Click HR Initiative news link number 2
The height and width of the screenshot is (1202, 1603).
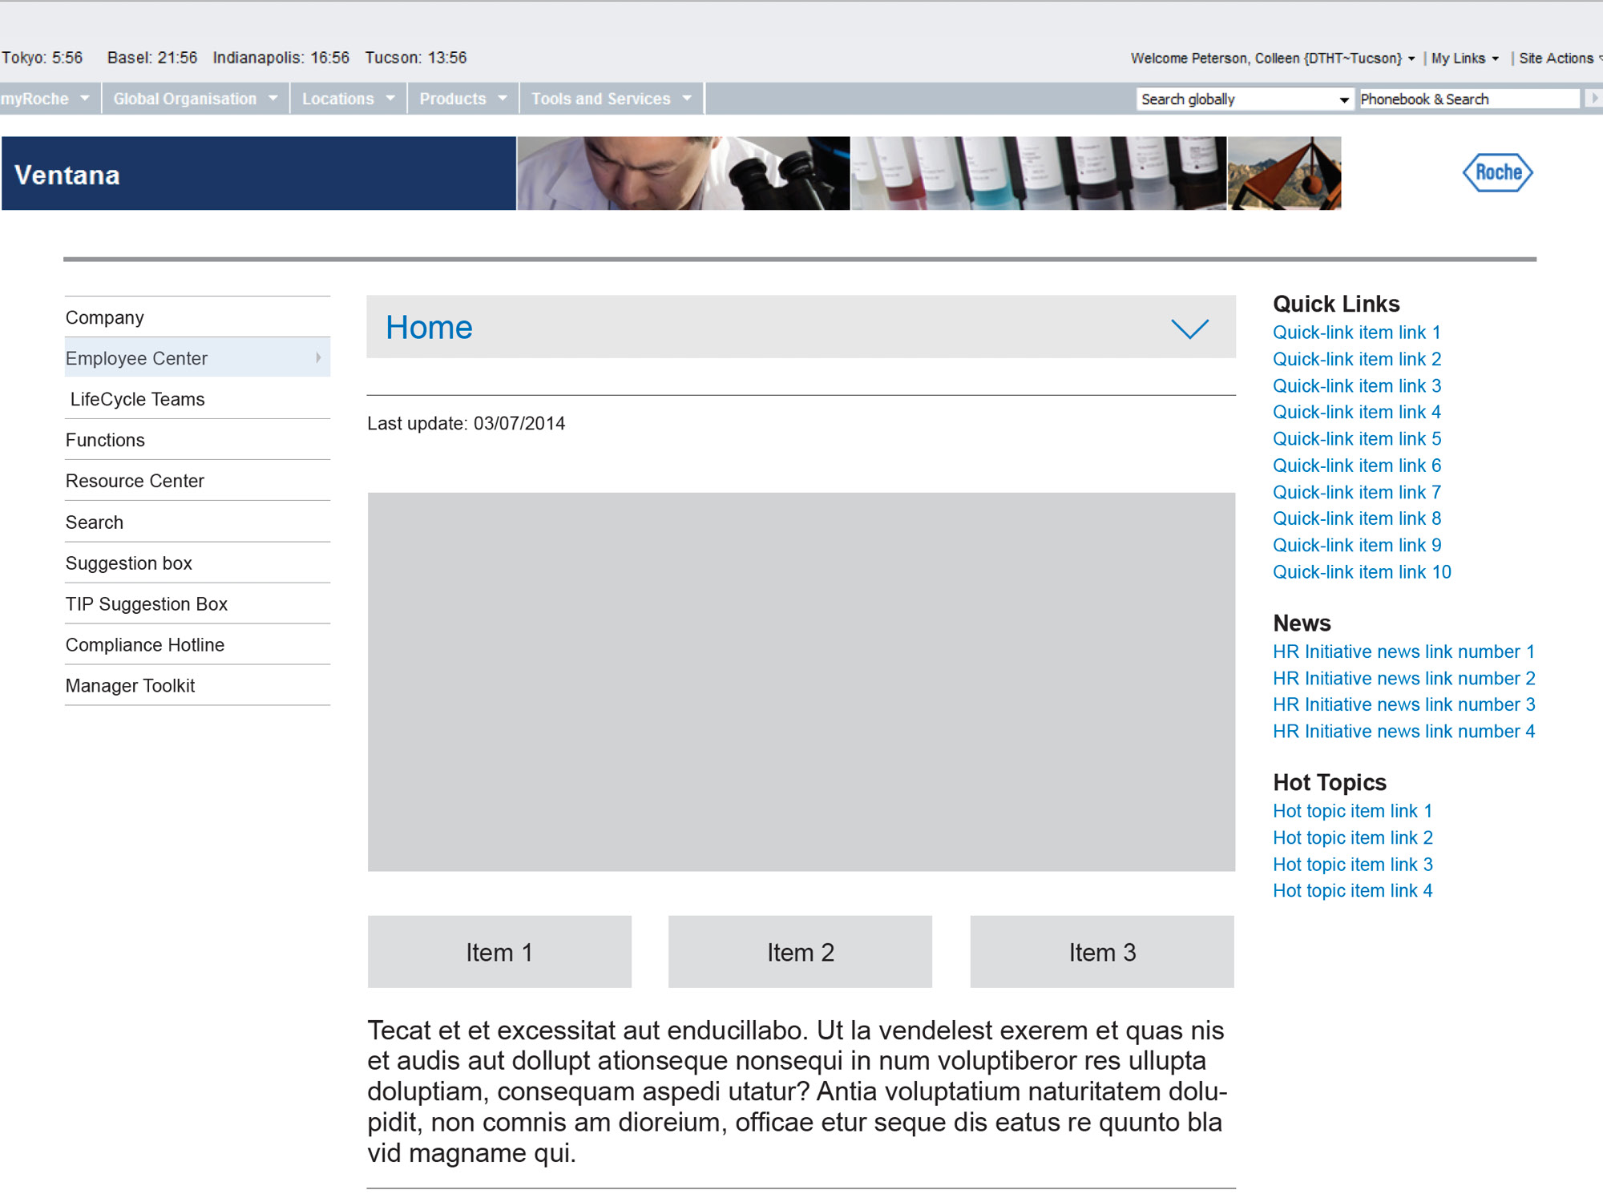point(1405,678)
